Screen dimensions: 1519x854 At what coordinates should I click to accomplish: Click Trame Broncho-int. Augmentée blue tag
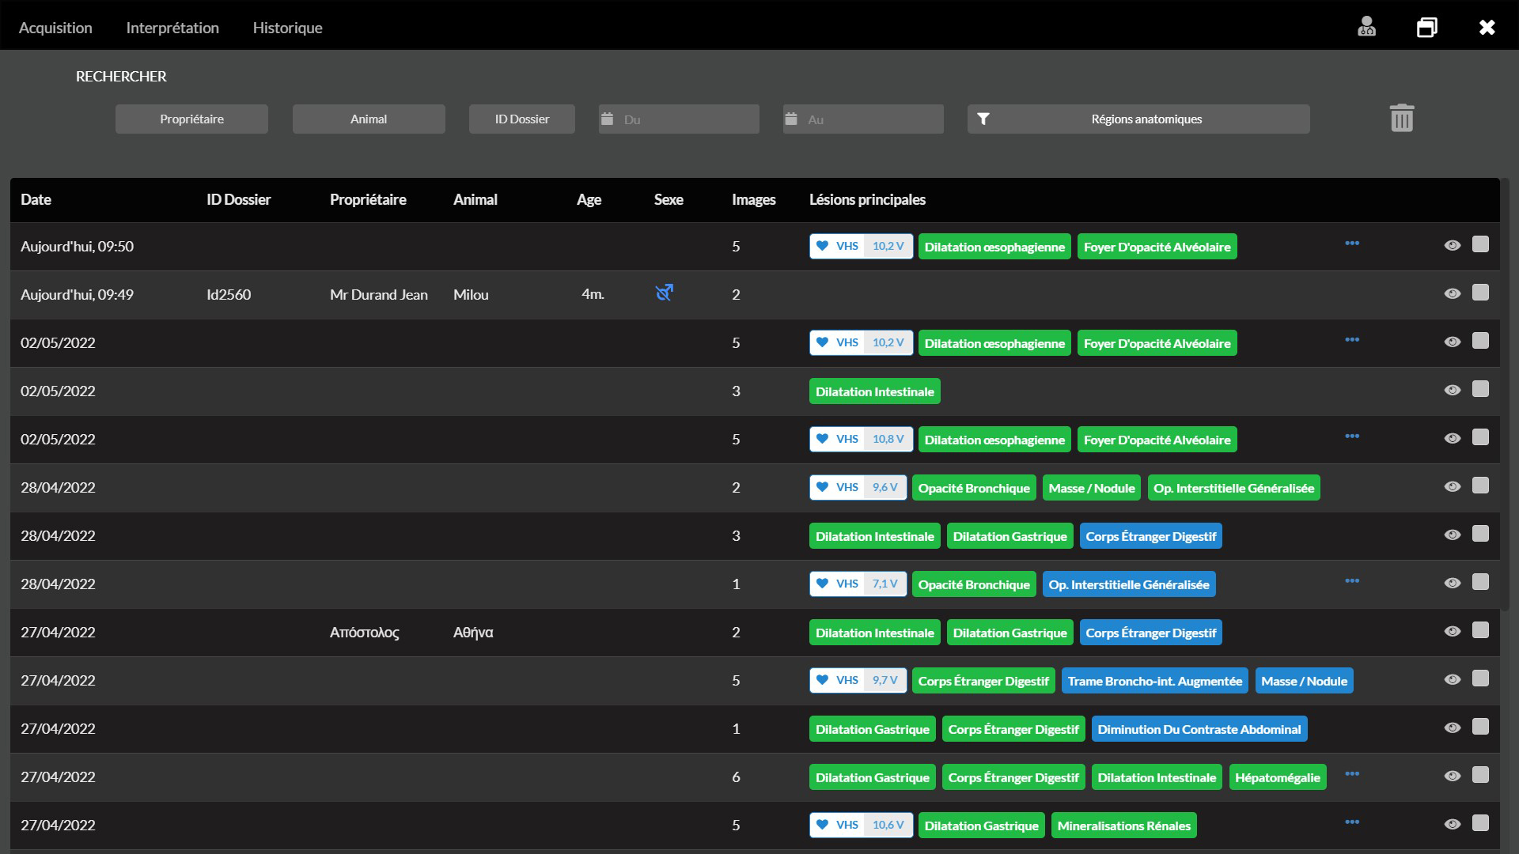1154,681
